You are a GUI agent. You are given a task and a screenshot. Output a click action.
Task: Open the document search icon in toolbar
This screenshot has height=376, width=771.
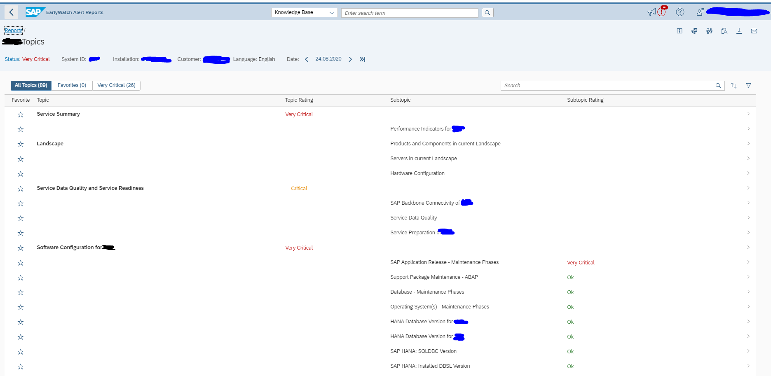[724, 31]
